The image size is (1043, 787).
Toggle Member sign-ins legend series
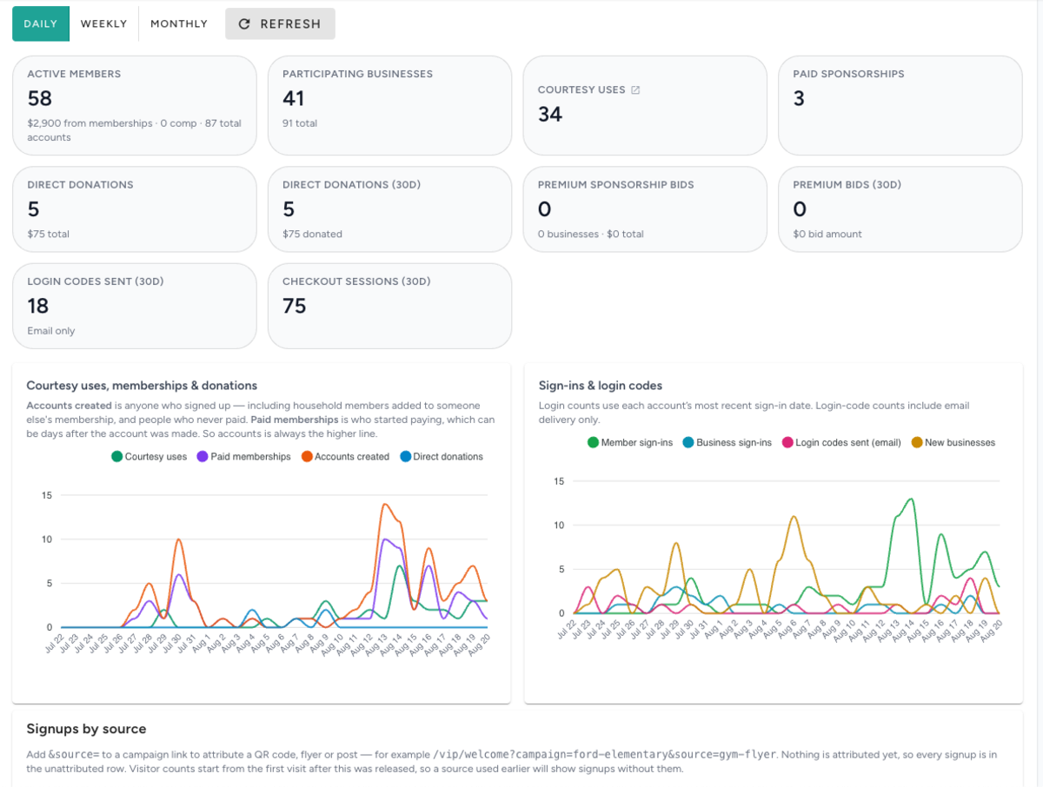(630, 442)
